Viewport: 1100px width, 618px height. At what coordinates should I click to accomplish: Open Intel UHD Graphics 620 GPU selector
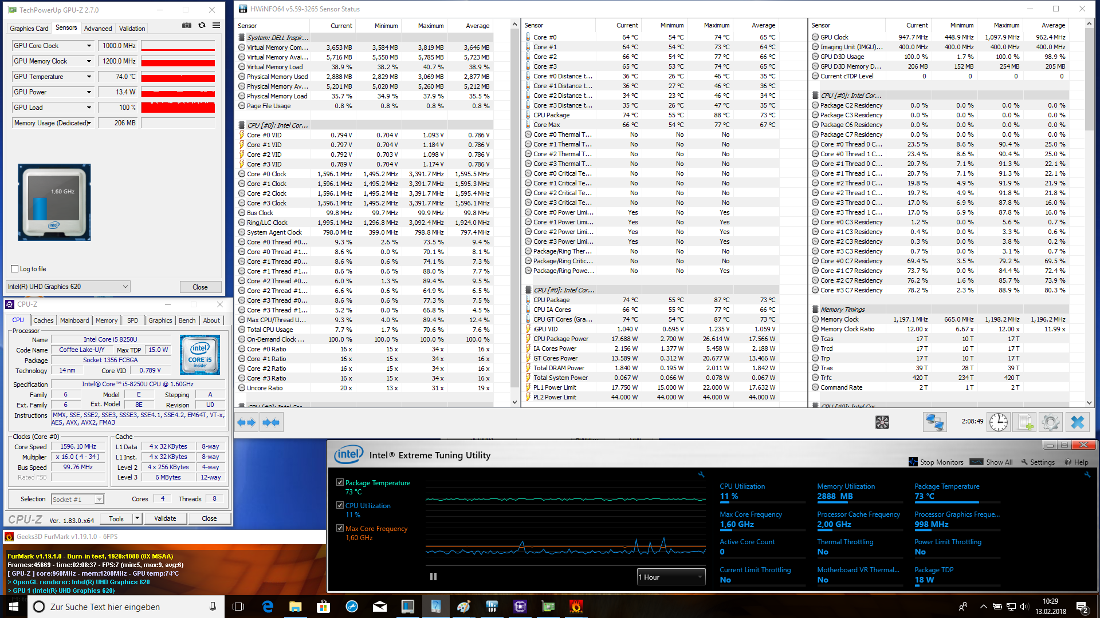pyautogui.click(x=68, y=287)
